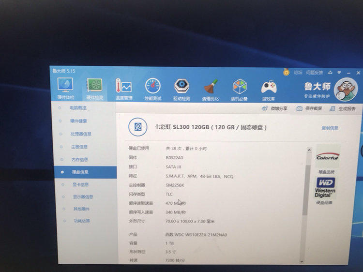
Task: Click write speed 340 MB/秒
Action: [x=176, y=212]
